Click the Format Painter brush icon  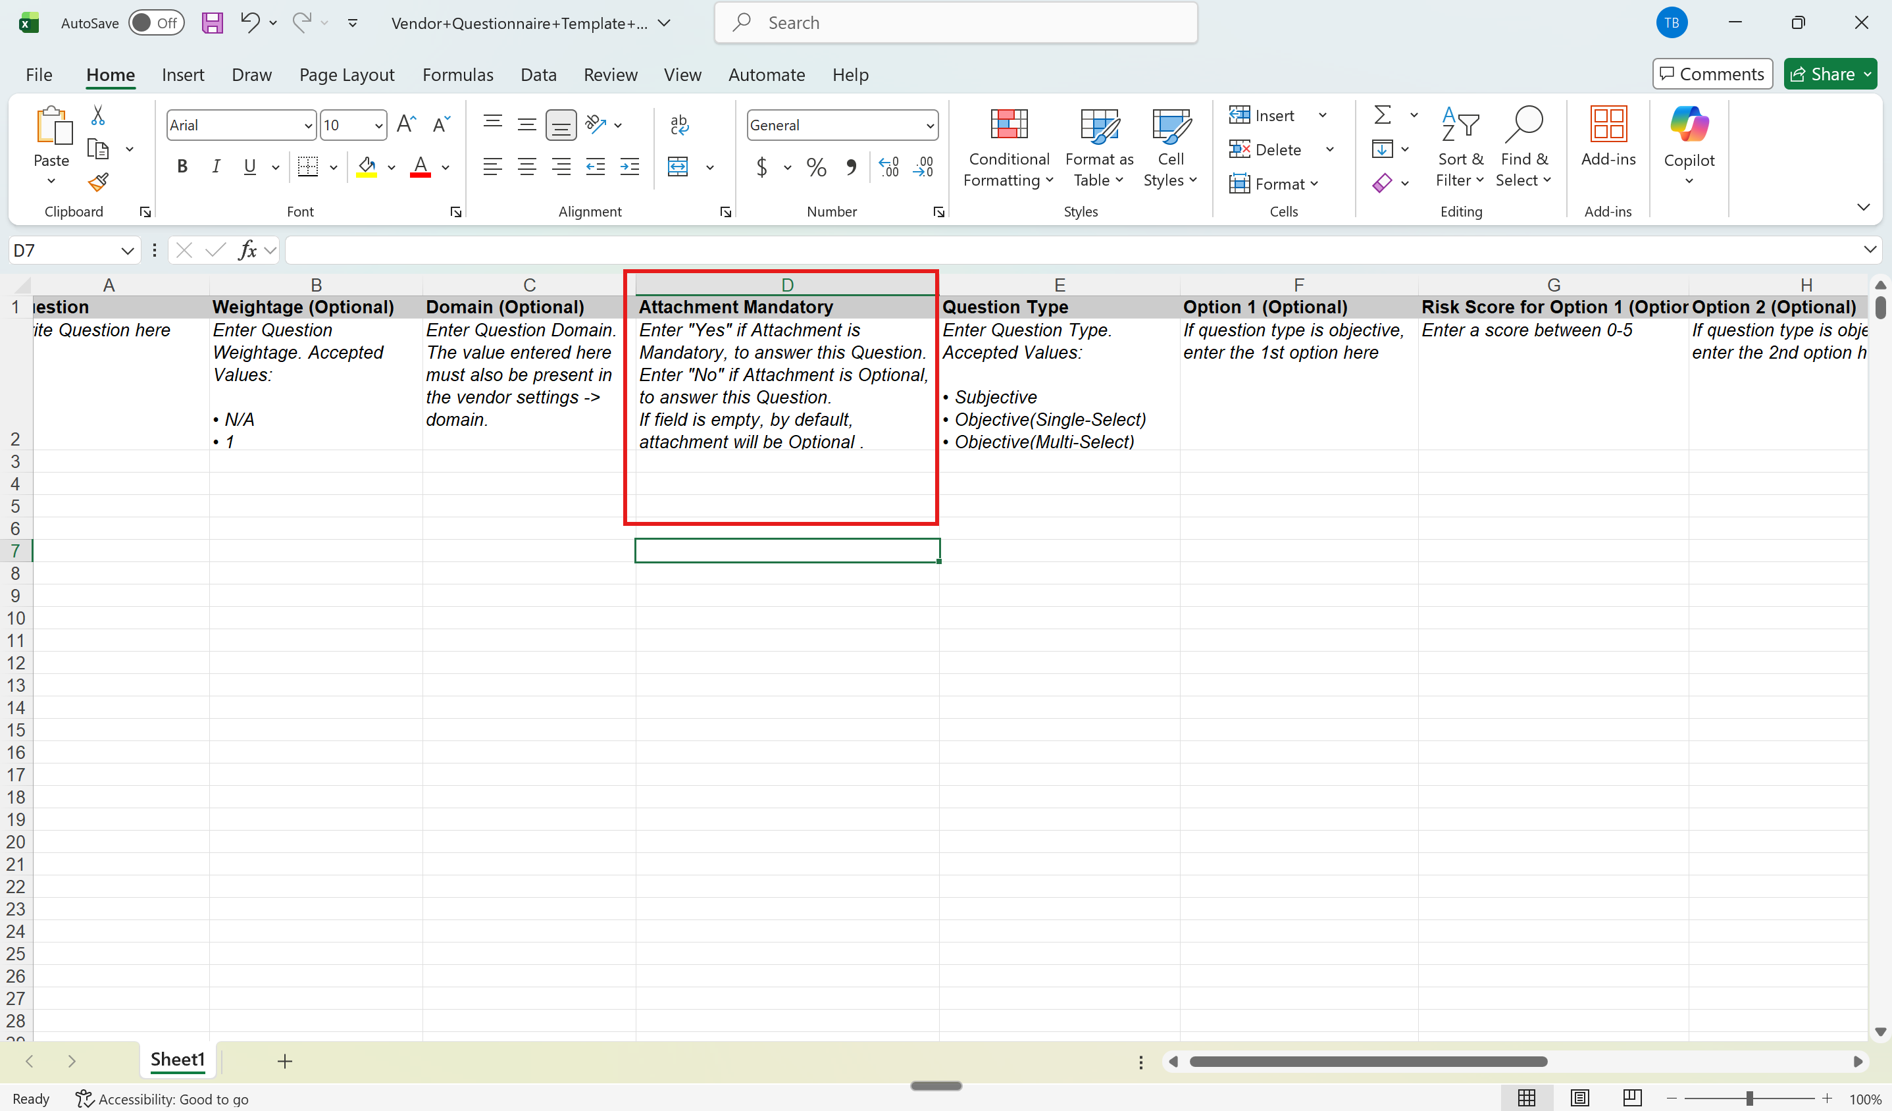click(x=97, y=182)
